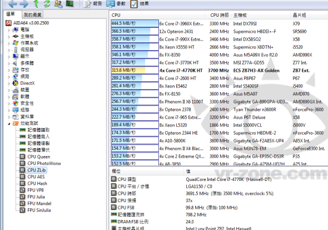The height and width of the screenshot is (230, 328).
Task: Select the FPU SinJulia benchmark
Action: pyautogui.click(x=39, y=211)
